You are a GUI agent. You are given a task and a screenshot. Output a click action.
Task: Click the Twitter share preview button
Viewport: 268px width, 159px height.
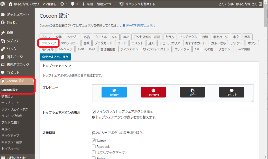pyautogui.click(x=114, y=92)
